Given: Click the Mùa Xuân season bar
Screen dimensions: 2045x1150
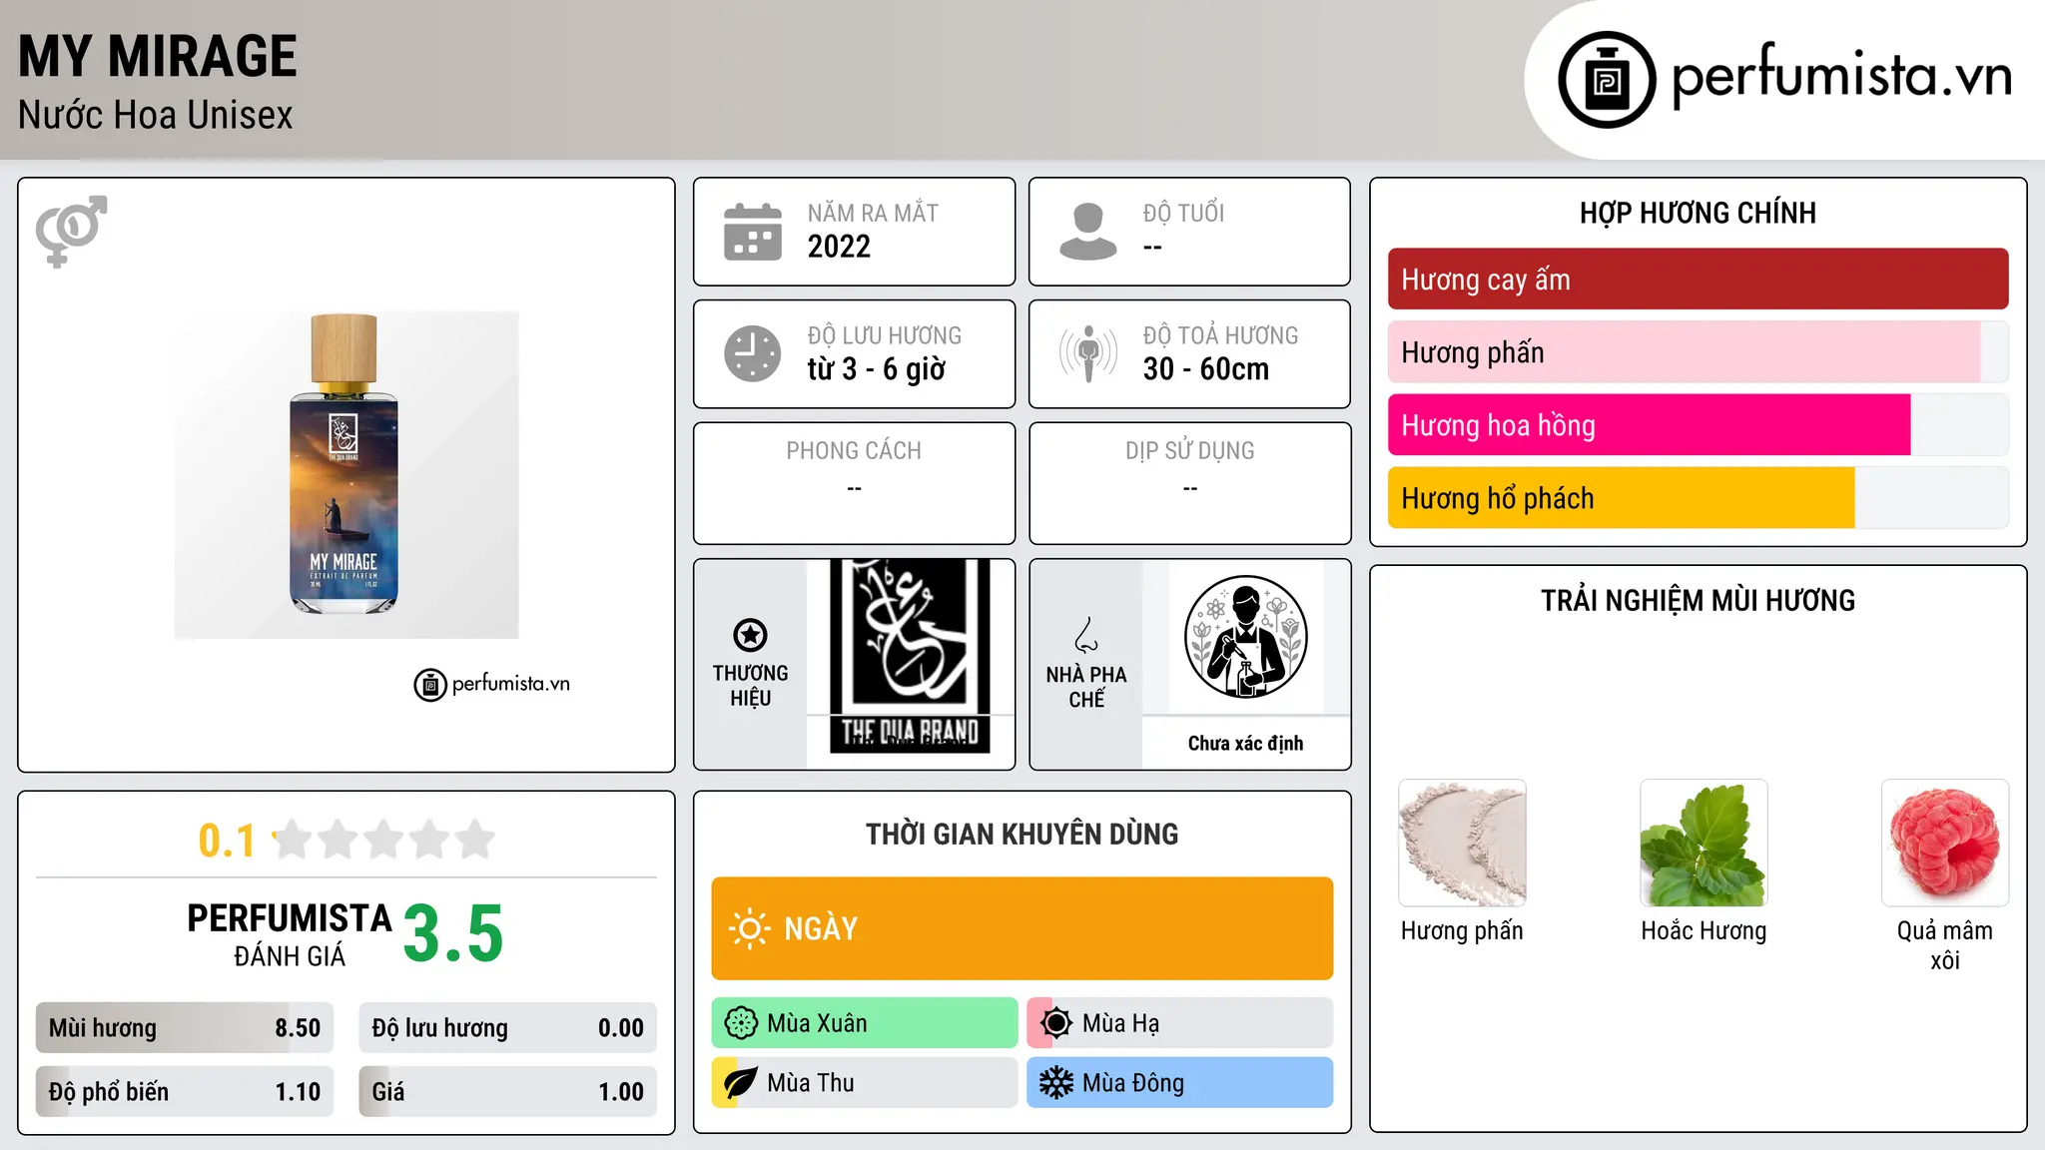Looking at the screenshot, I should click(864, 1023).
